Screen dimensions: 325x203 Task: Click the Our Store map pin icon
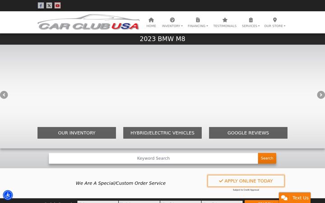point(275,20)
